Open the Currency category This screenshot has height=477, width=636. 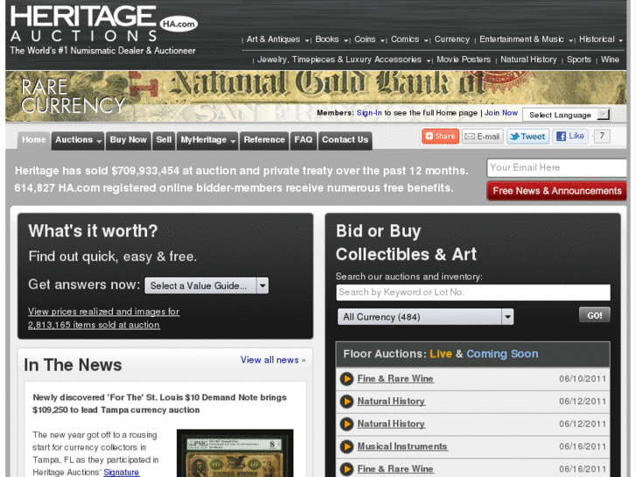452,39
